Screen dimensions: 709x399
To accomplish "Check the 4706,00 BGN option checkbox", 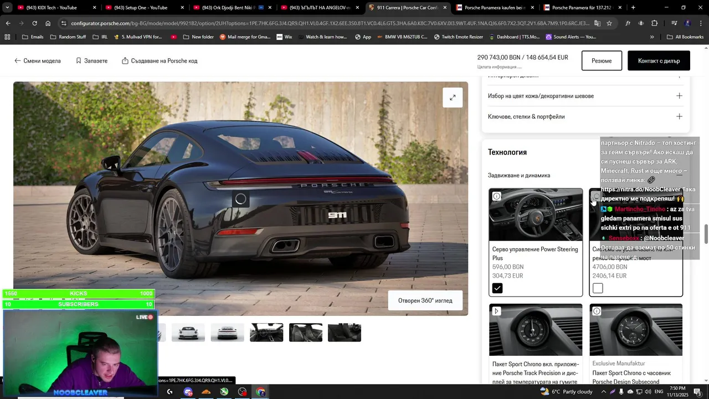I will [x=598, y=288].
